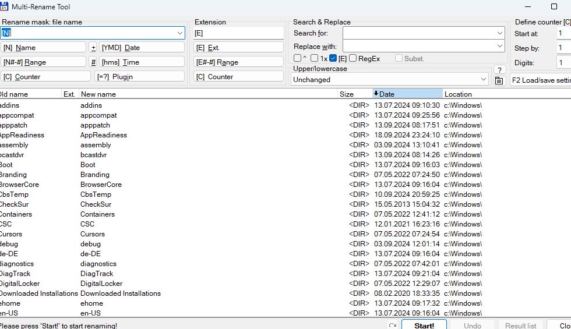Select the assembly row

[285, 145]
